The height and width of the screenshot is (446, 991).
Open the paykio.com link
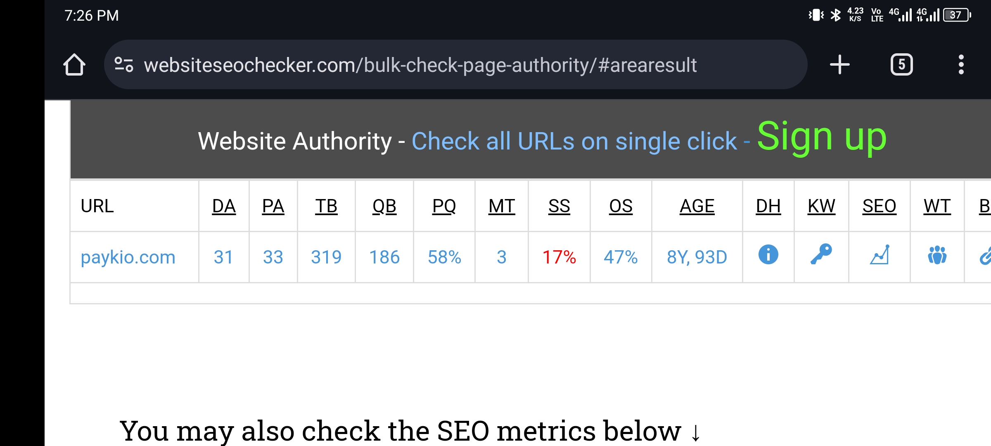128,257
